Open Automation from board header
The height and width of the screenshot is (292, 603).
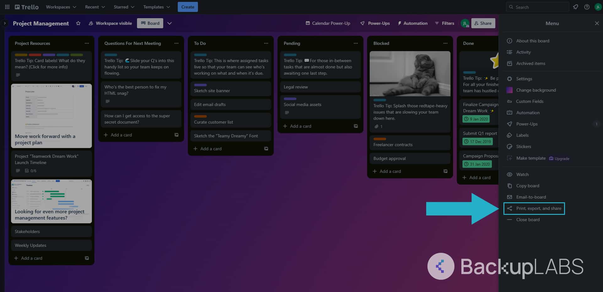[x=412, y=23]
